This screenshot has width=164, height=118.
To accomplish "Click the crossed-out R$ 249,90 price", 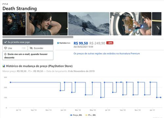I will pos(97,43).
